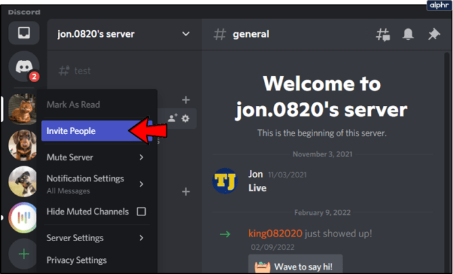This screenshot has width=453, height=274.
Task: Click the Jon username in message
Action: (255, 174)
